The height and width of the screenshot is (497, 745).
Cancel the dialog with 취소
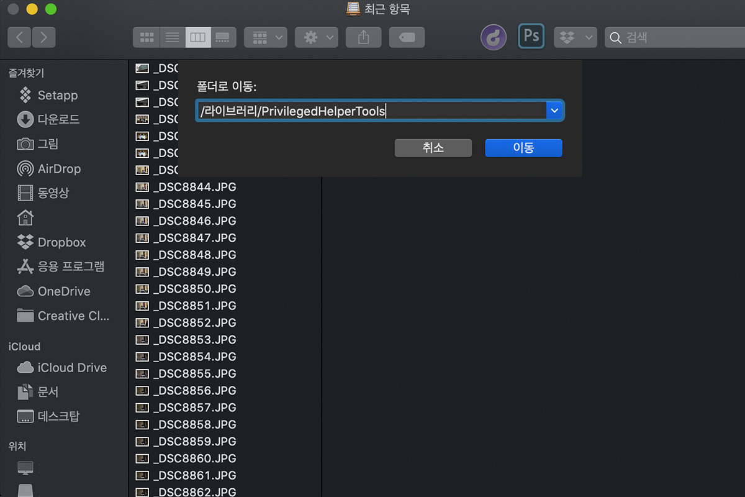(x=433, y=148)
